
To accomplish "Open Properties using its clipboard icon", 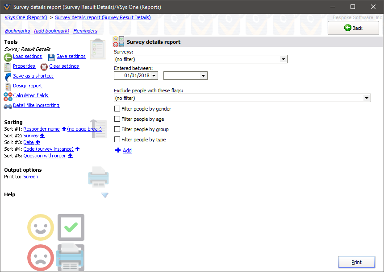I will point(7,66).
